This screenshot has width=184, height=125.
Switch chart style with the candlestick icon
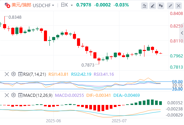[x=161, y=6]
